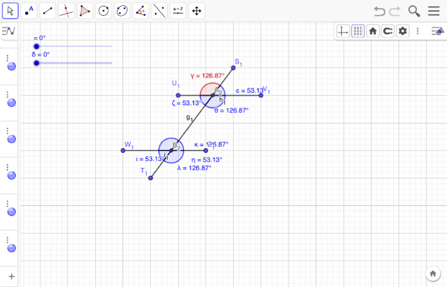Select the Reflect about Line tool
The width and height of the screenshot is (447, 287).
pos(159,11)
